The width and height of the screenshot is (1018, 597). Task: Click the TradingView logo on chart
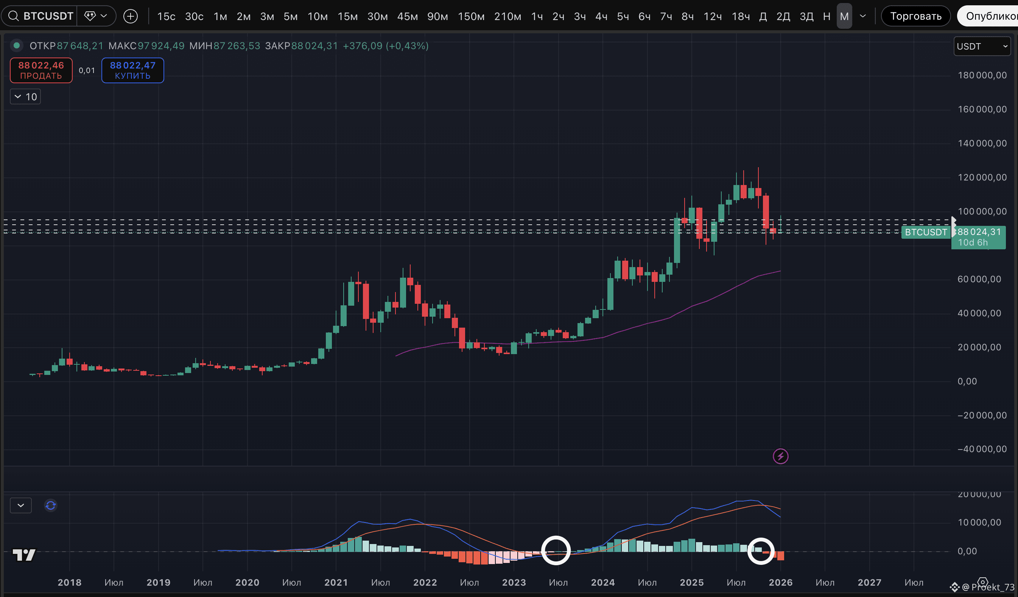pyautogui.click(x=24, y=555)
